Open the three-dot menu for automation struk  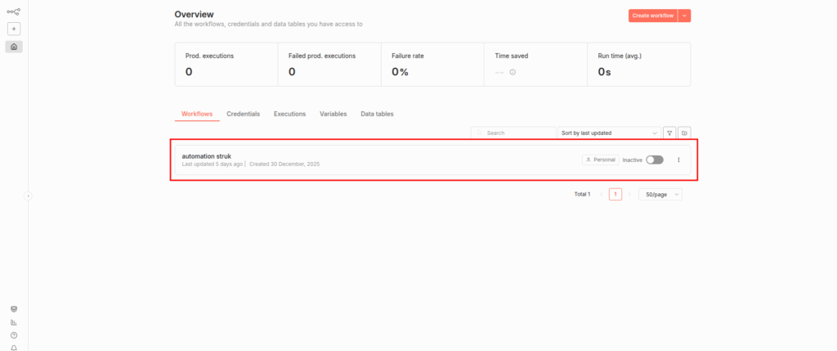point(678,160)
